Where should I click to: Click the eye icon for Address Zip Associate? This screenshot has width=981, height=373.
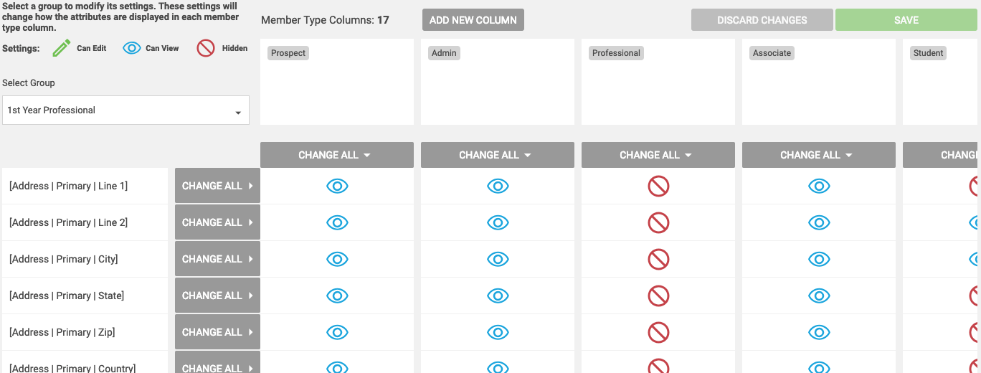(x=819, y=332)
